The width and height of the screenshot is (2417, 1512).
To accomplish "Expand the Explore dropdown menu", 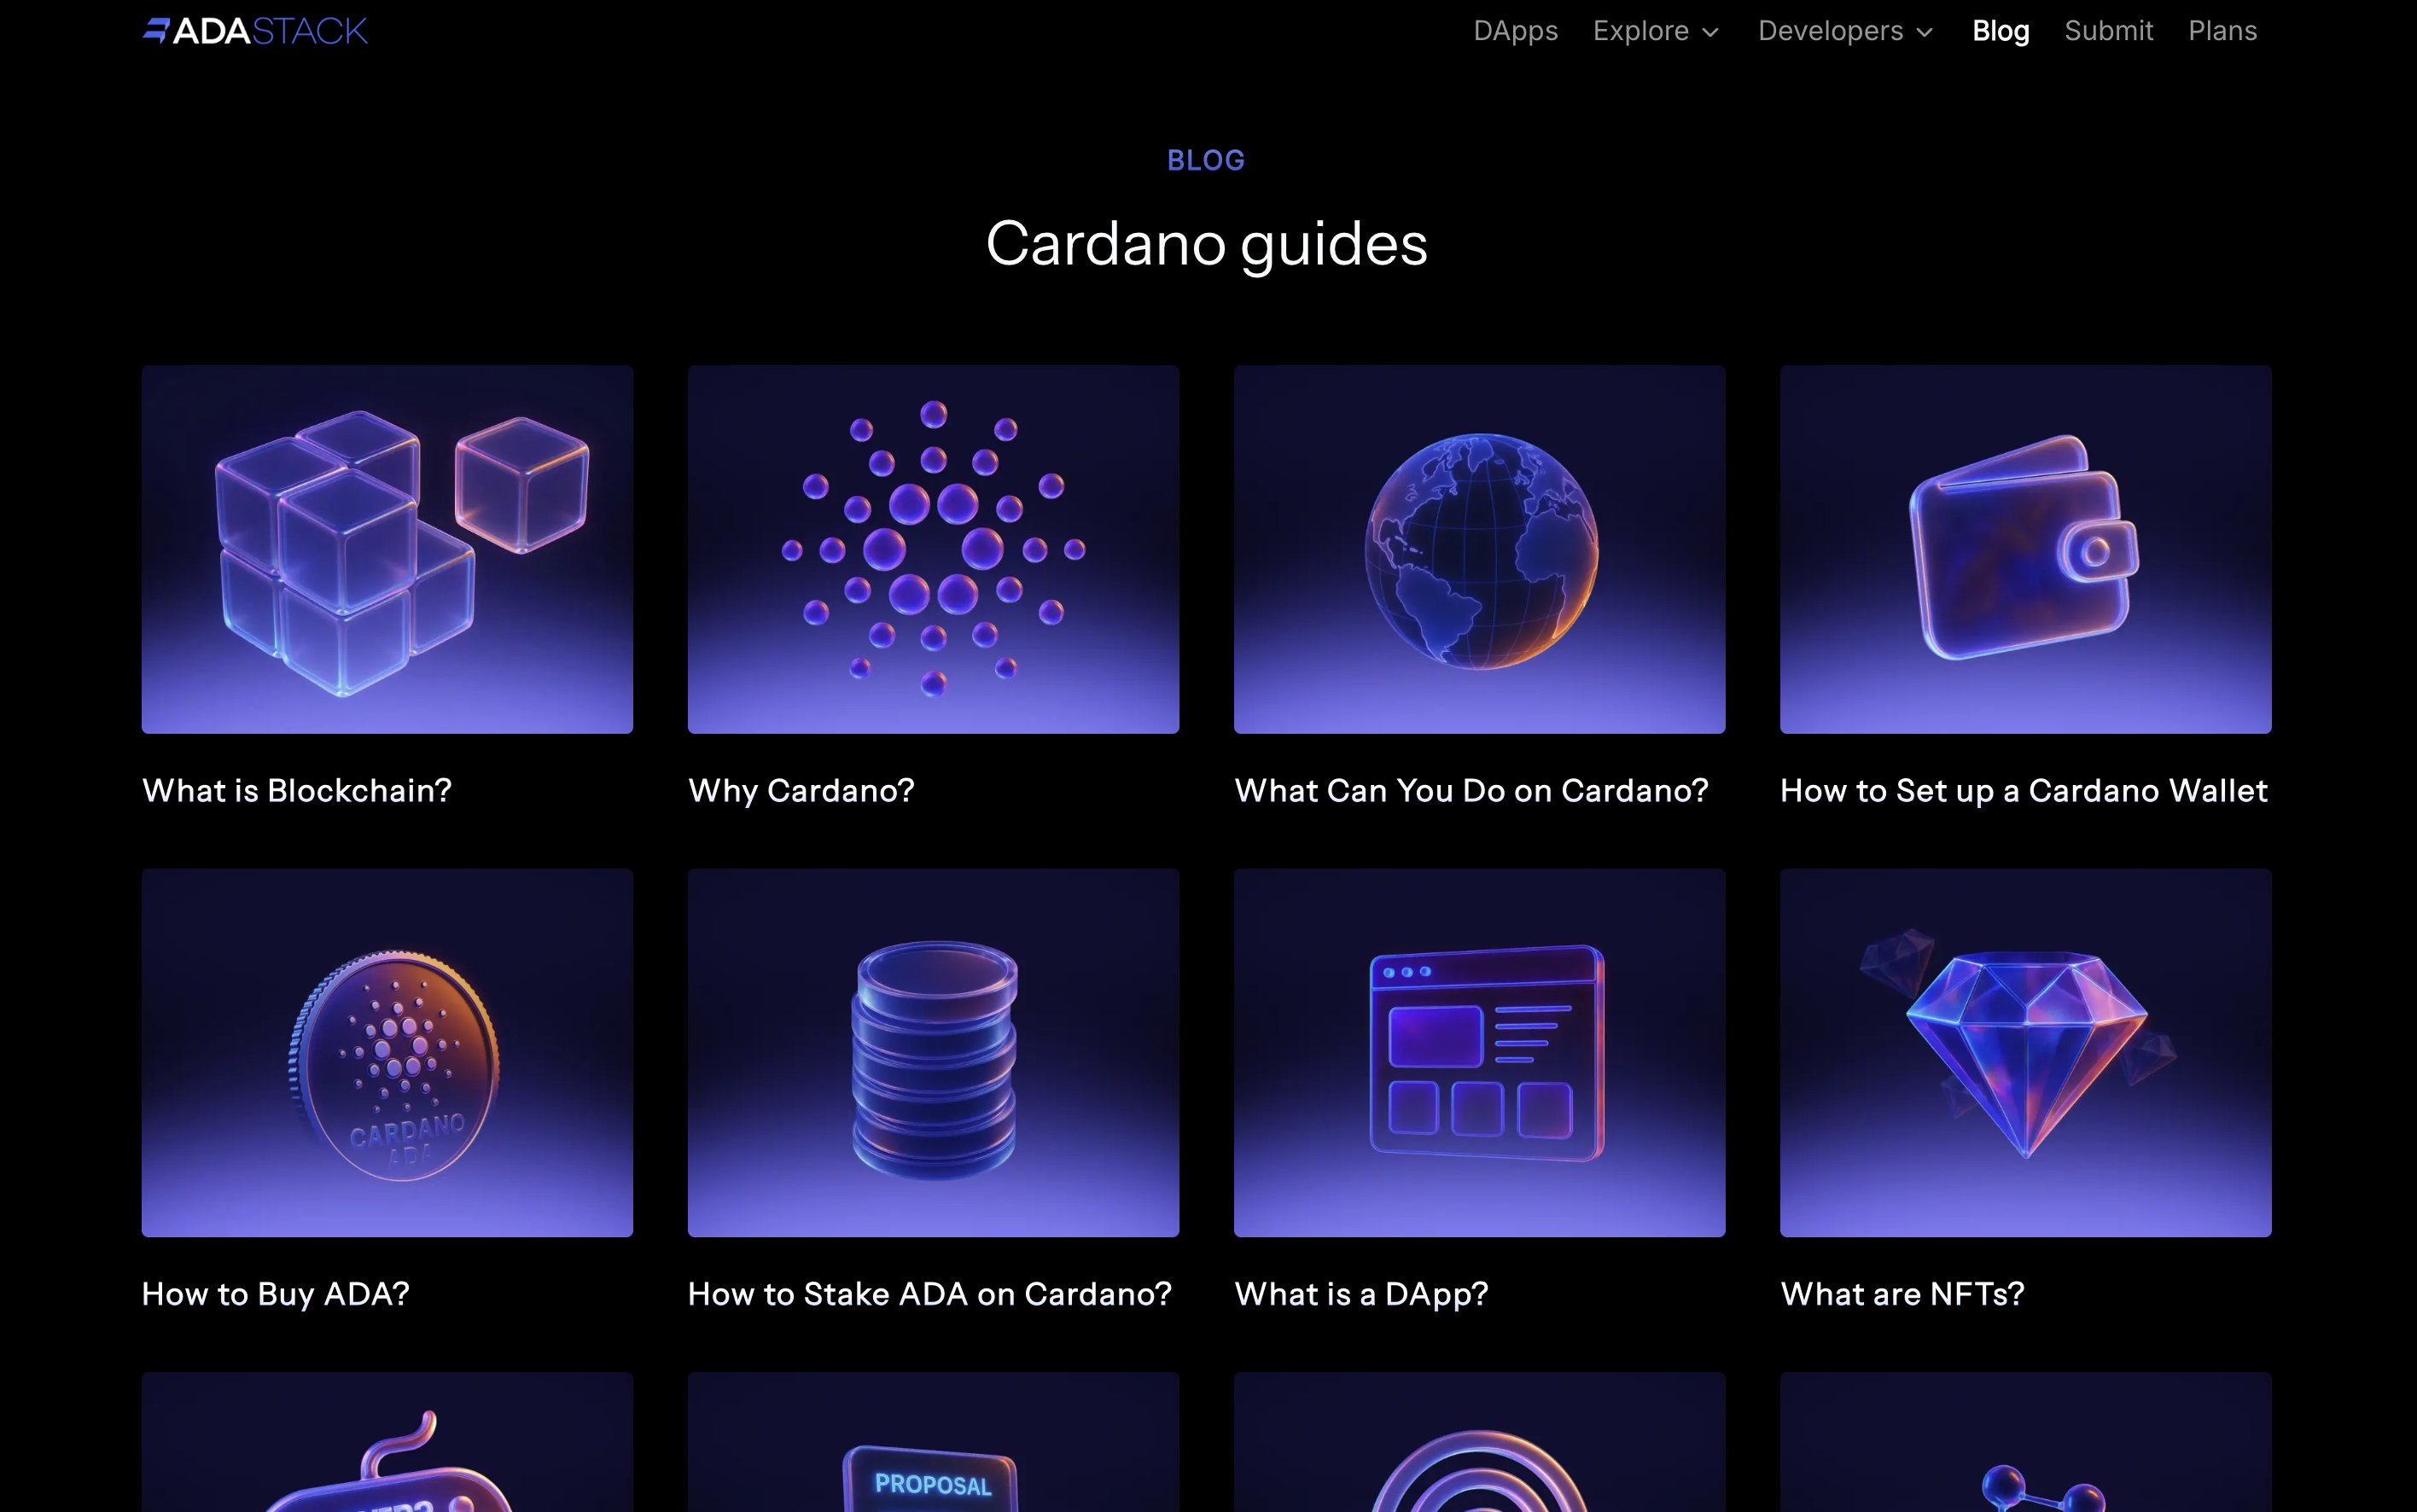I will 1656,31.
